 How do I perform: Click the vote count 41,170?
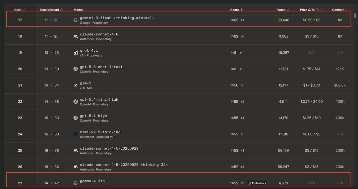pyautogui.click(x=283, y=118)
